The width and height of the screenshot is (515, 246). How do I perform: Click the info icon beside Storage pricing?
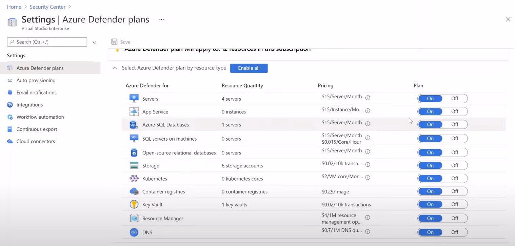[368, 164]
